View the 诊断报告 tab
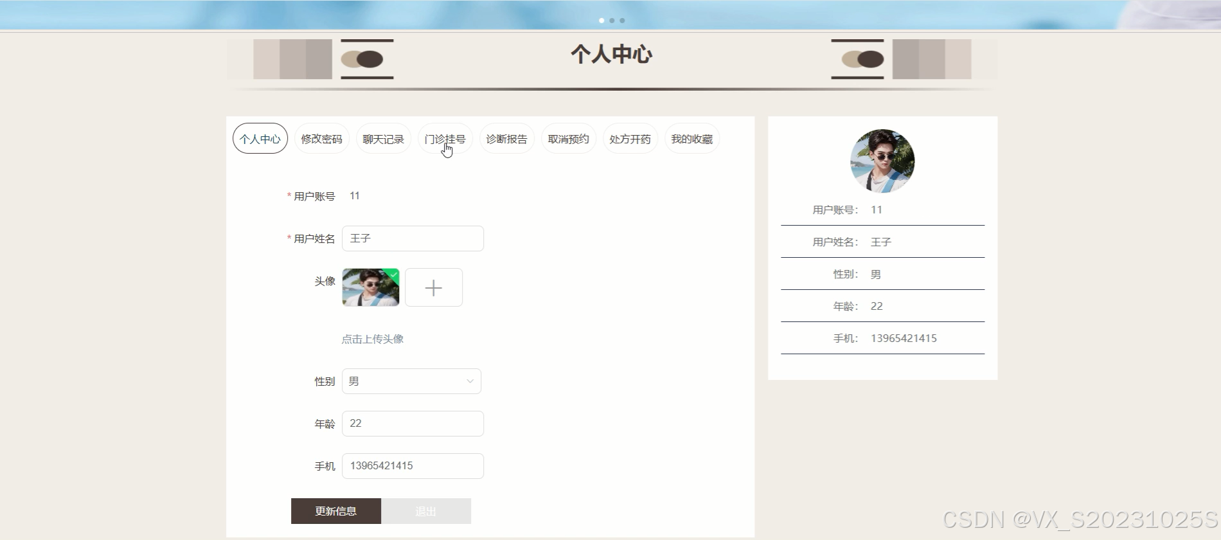1221x540 pixels. 506,139
